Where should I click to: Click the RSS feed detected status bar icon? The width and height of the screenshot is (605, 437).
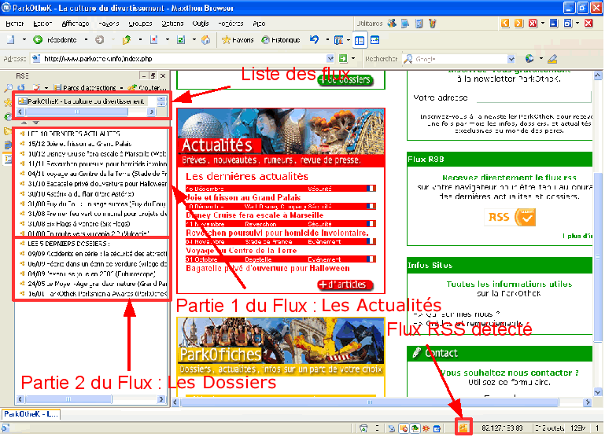click(x=464, y=428)
